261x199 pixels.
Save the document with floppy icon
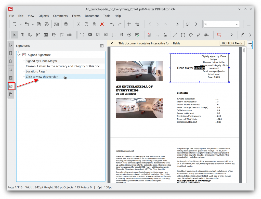coord(39,24)
